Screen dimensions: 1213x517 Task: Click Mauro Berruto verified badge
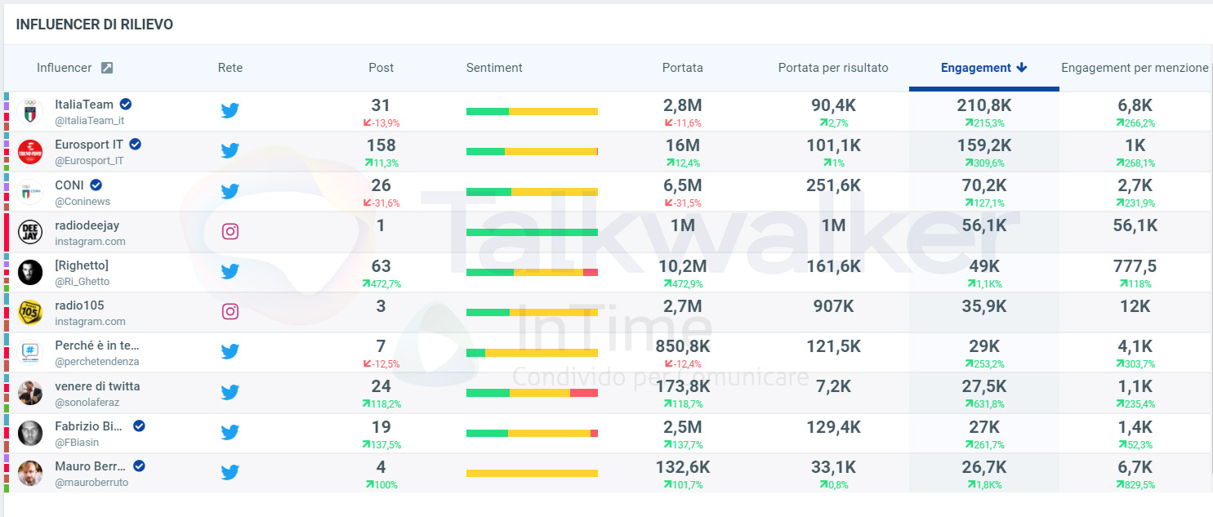point(140,466)
